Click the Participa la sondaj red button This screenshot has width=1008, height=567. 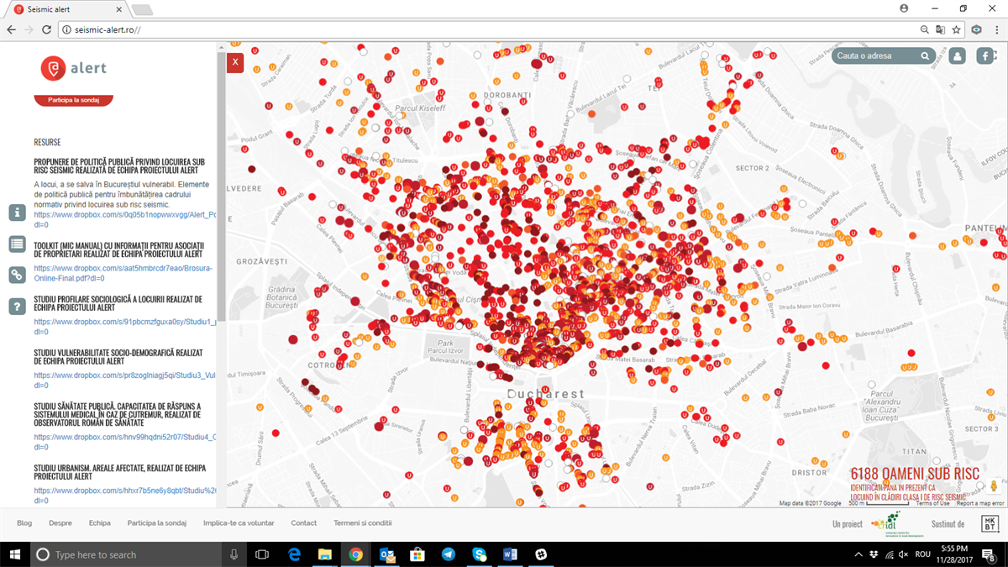tap(74, 100)
